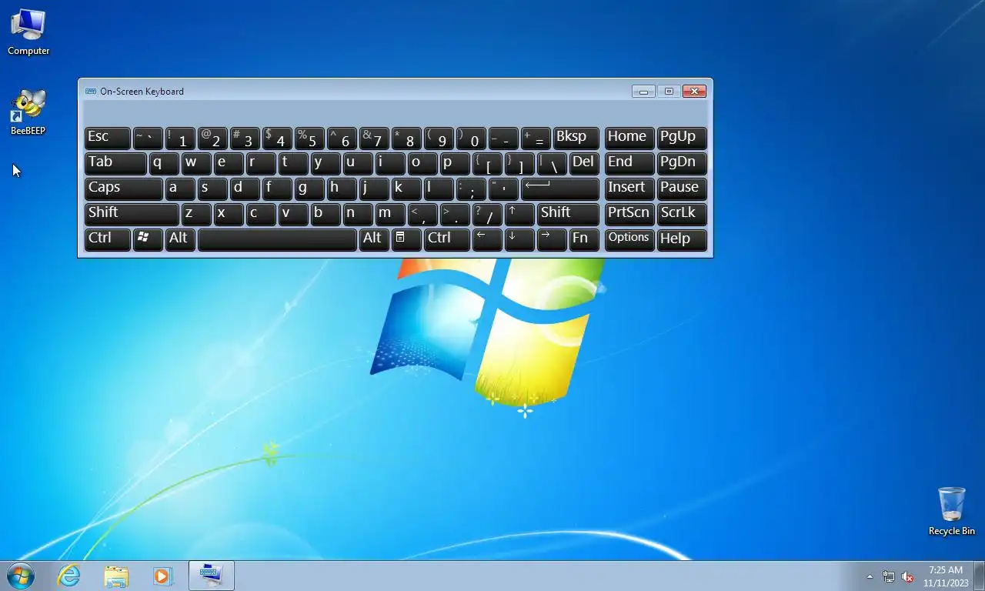Click the a key
Viewport: 985px width, 591px height.
tap(180, 189)
